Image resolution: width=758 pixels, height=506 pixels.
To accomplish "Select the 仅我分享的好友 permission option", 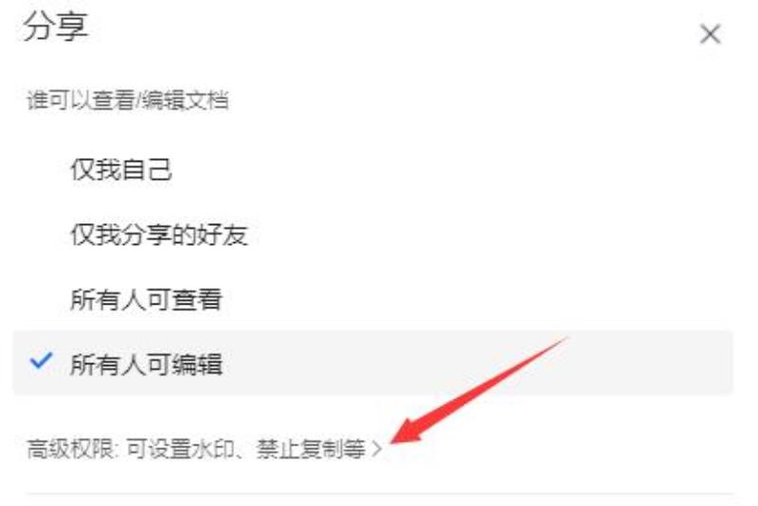I will [372, 235].
